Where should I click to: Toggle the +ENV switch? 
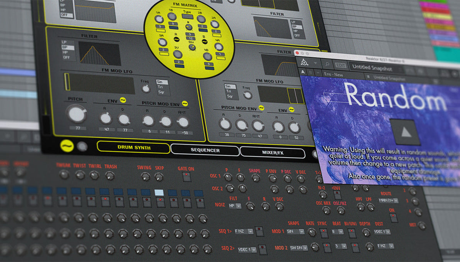337,195
